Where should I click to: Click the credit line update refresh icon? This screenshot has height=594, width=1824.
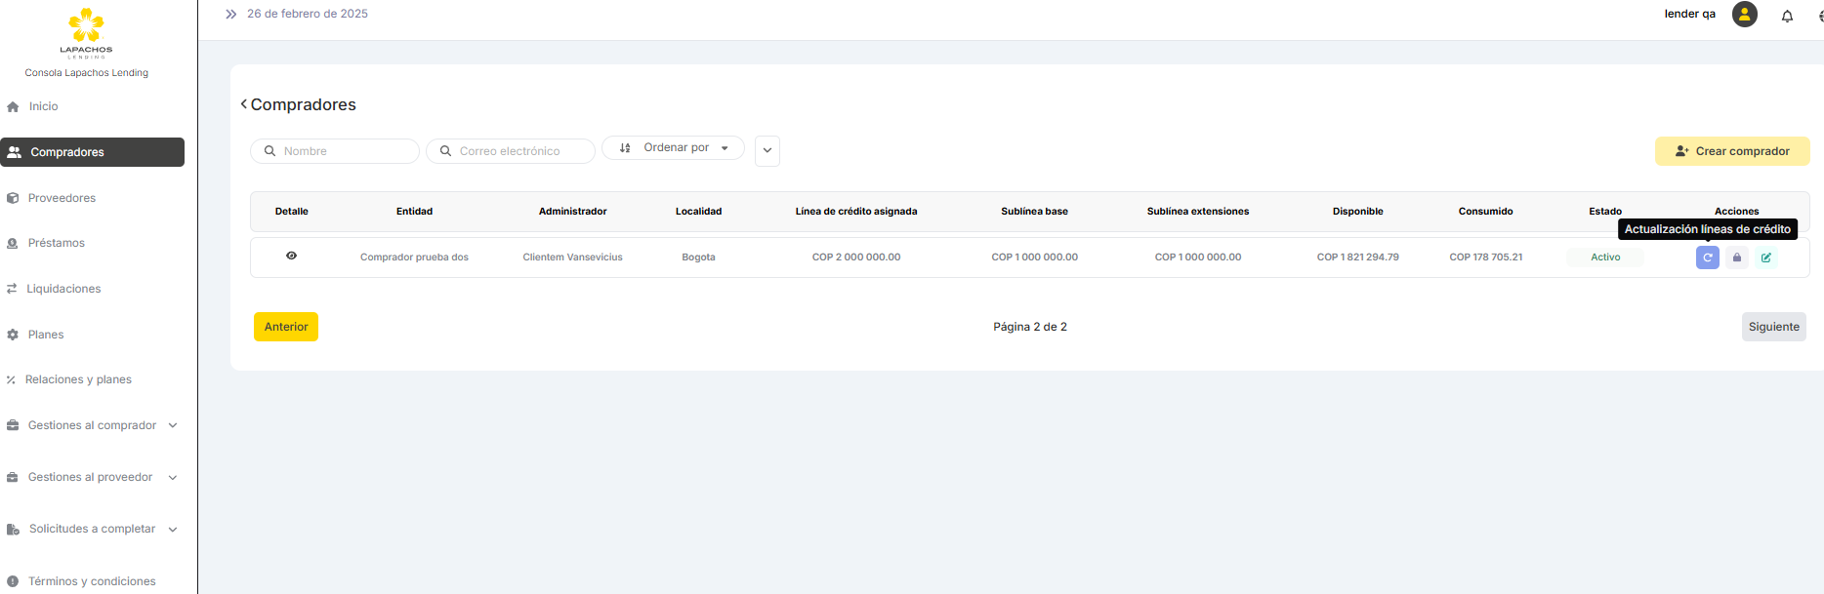1707,257
